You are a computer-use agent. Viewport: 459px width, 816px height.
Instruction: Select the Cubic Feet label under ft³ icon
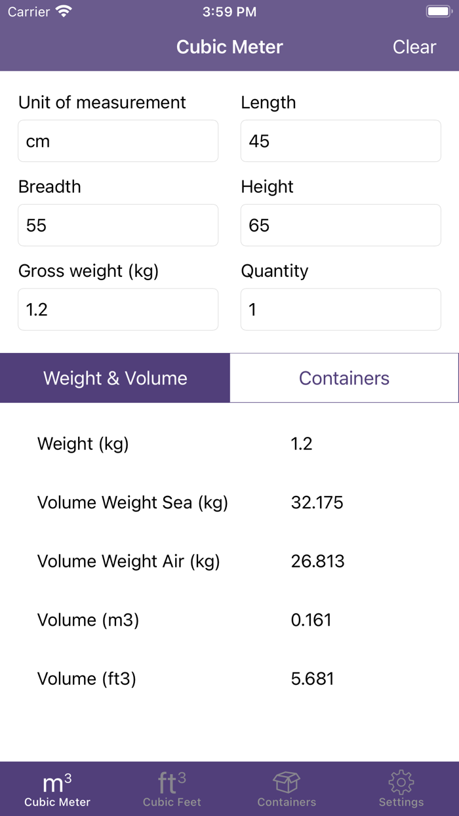(x=171, y=802)
